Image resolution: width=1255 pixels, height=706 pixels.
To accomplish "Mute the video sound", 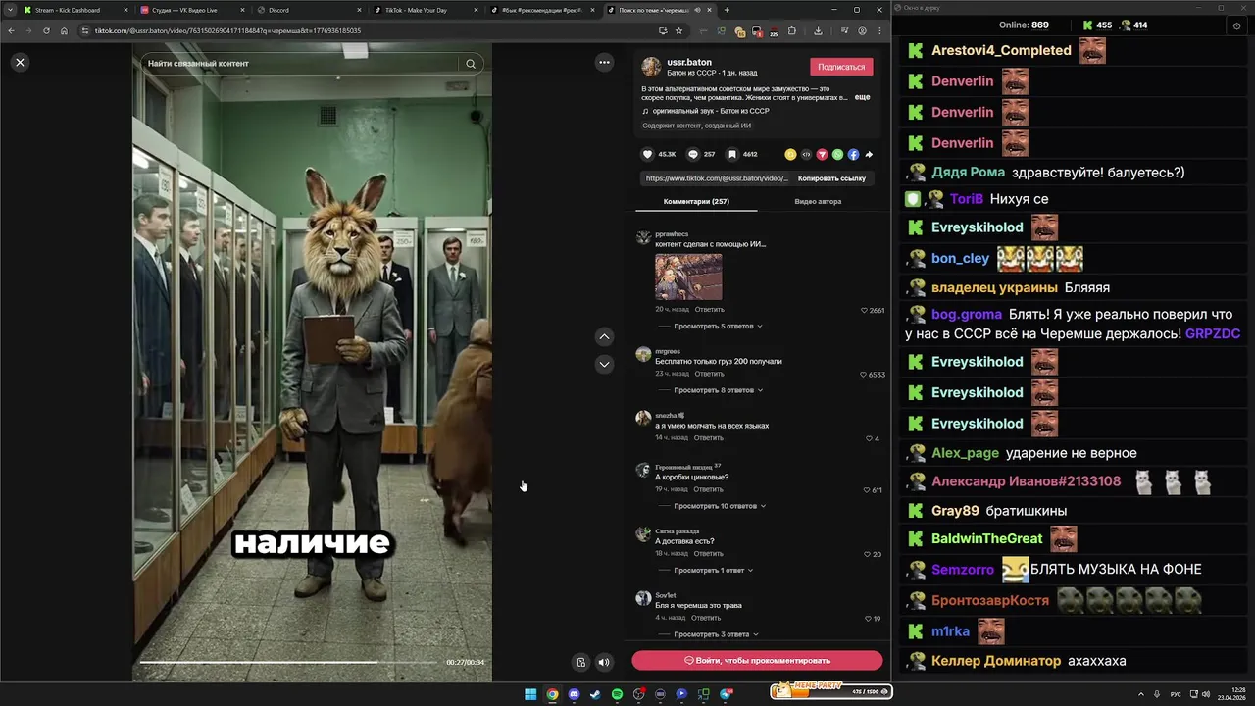I will 604,662.
